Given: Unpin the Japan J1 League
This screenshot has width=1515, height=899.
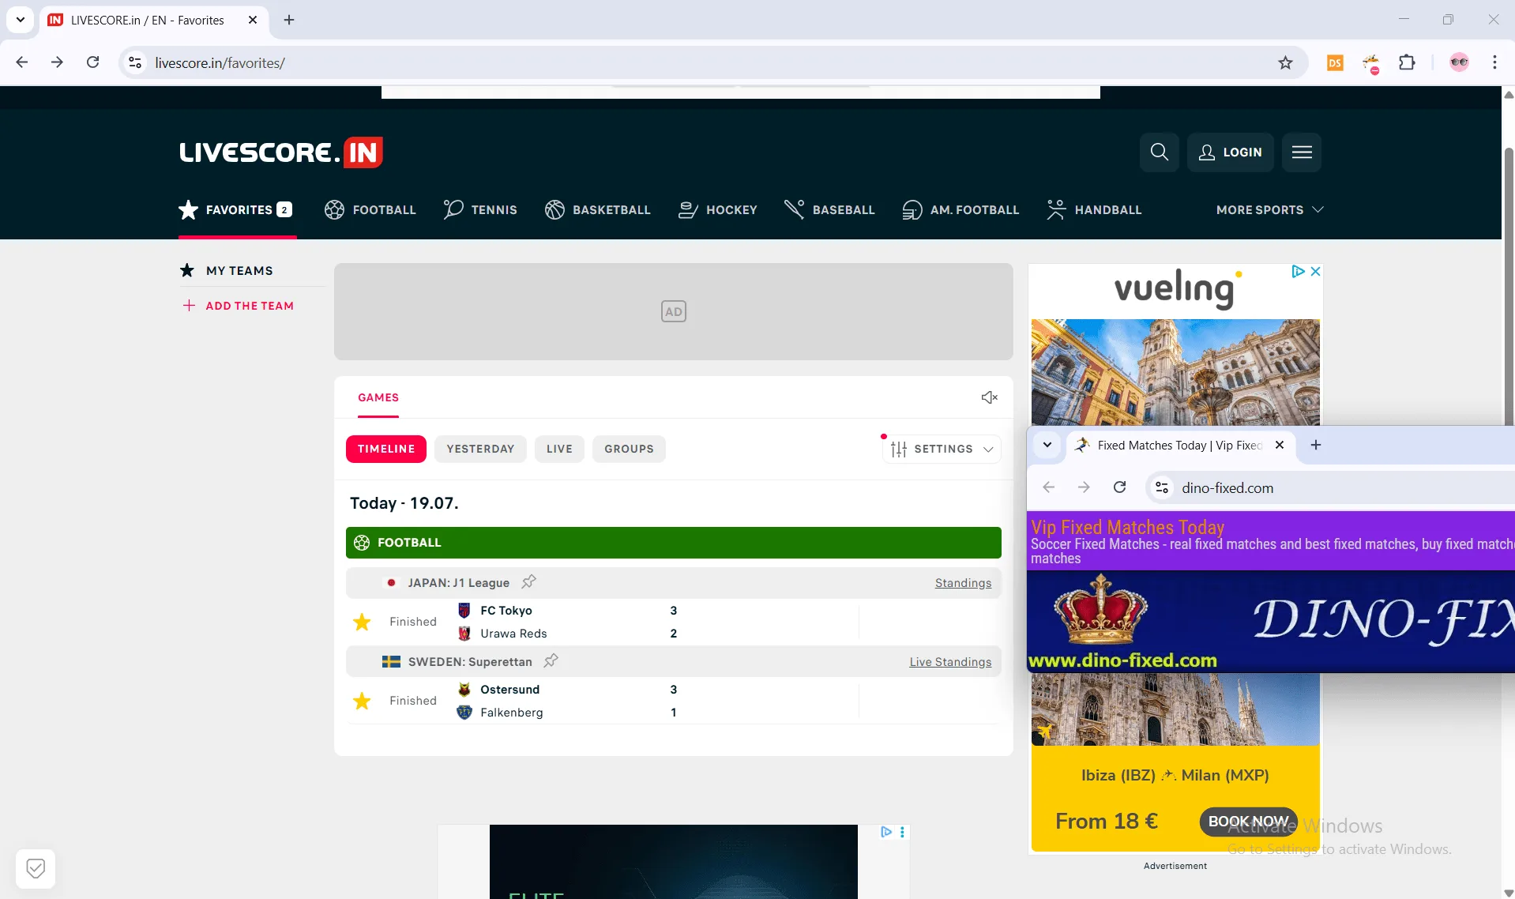Looking at the screenshot, I should [x=528, y=582].
